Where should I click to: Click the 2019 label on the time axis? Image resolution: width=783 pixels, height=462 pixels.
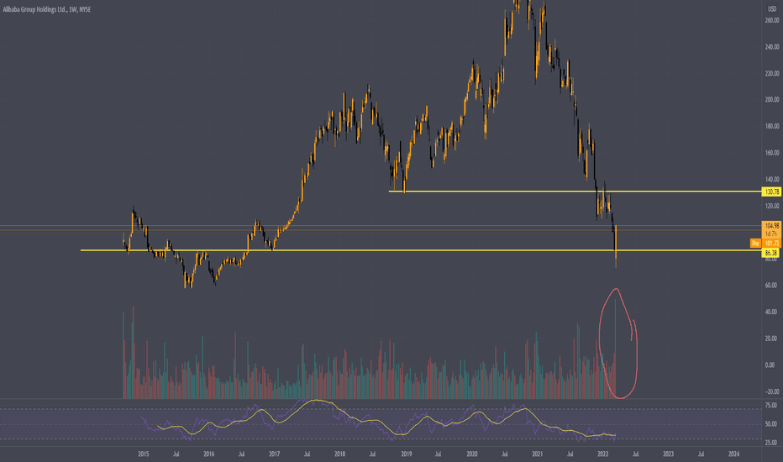pos(406,454)
